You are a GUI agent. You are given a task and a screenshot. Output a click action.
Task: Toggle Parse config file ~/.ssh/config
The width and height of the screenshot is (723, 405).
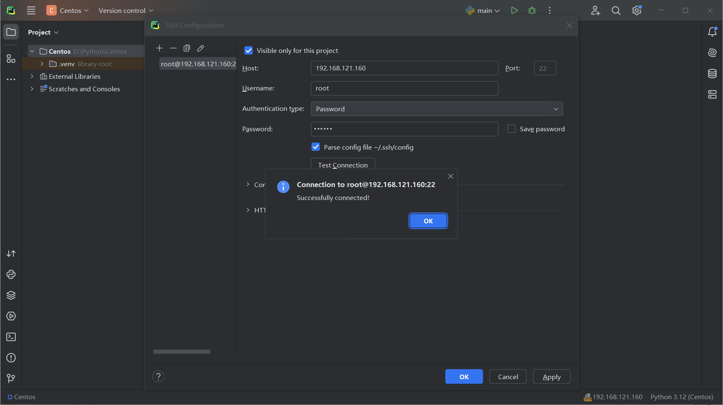[316, 147]
